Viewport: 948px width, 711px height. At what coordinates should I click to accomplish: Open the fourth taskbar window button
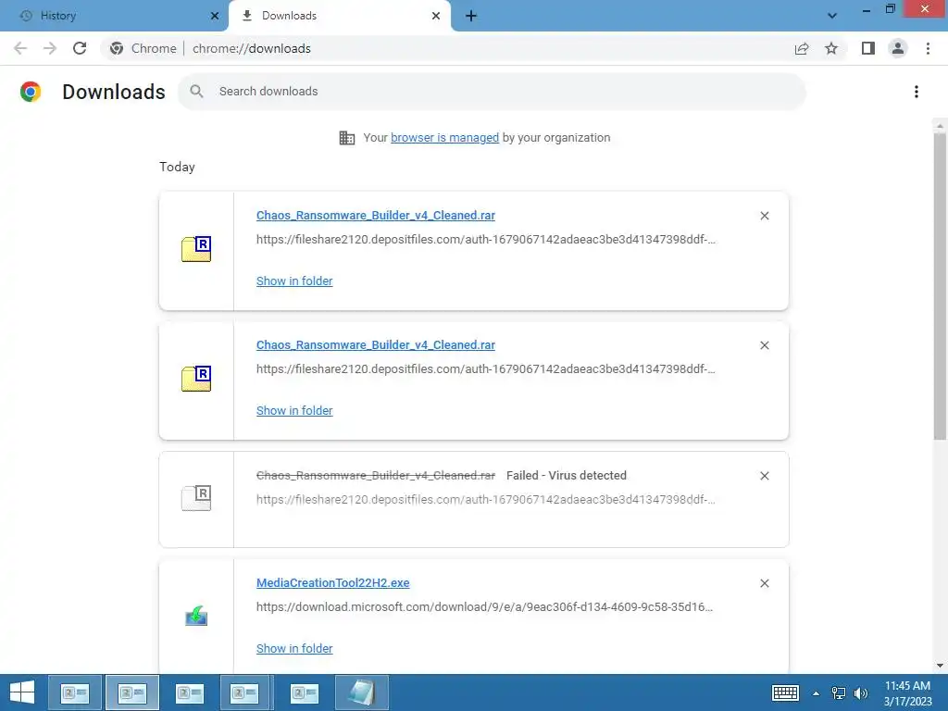click(x=246, y=692)
